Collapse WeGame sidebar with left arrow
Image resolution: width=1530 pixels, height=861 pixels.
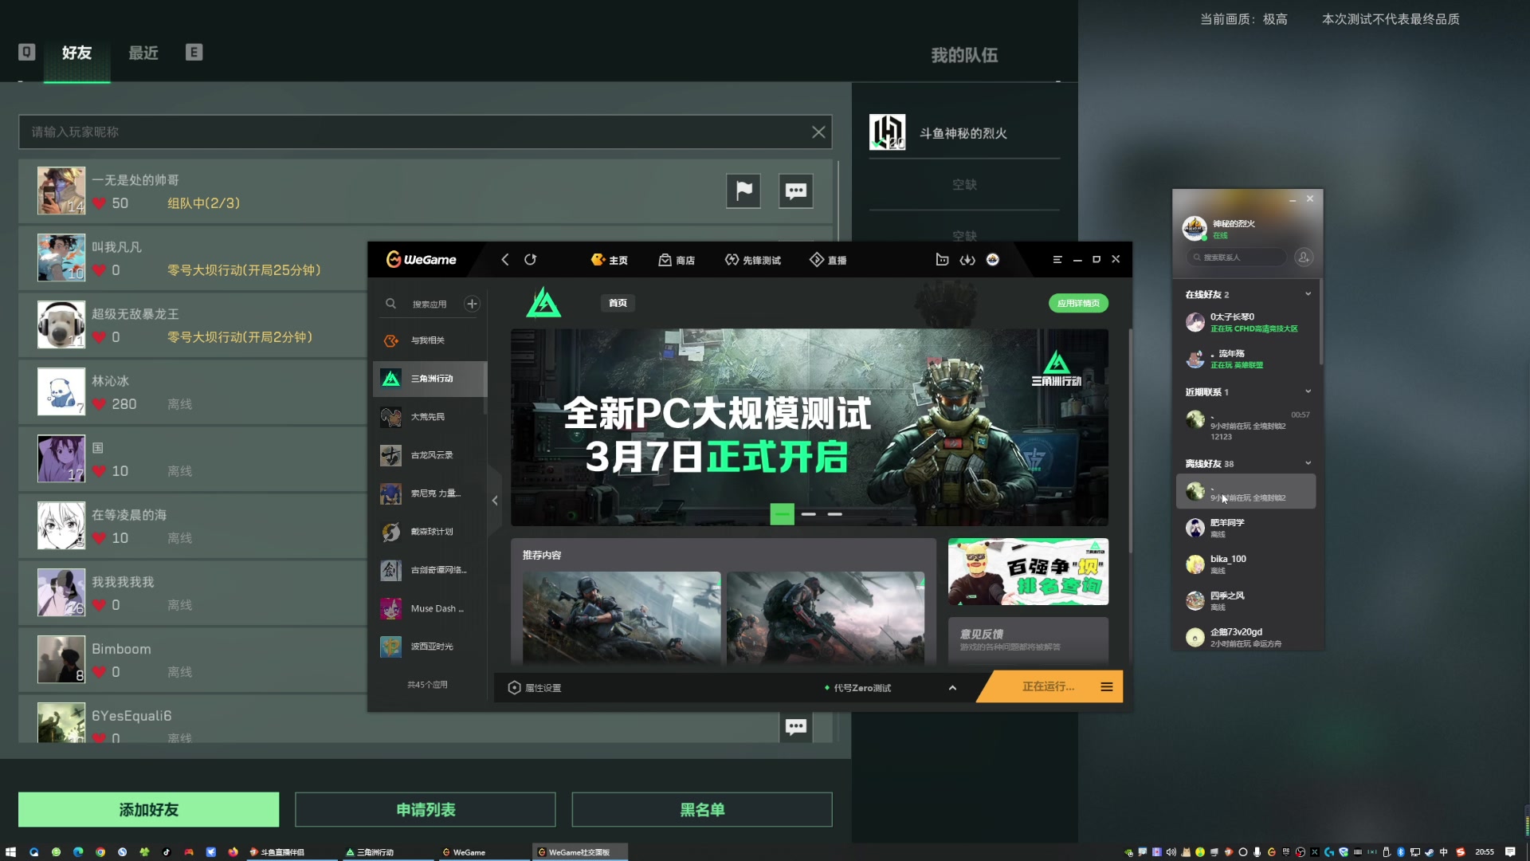click(x=495, y=501)
